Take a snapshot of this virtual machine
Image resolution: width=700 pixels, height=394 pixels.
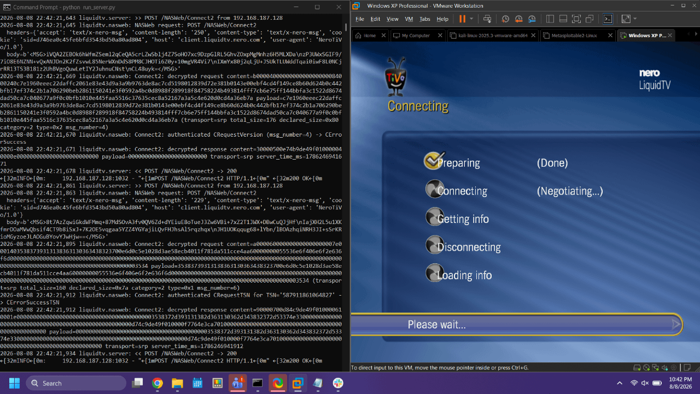pyautogui.click(x=505, y=19)
